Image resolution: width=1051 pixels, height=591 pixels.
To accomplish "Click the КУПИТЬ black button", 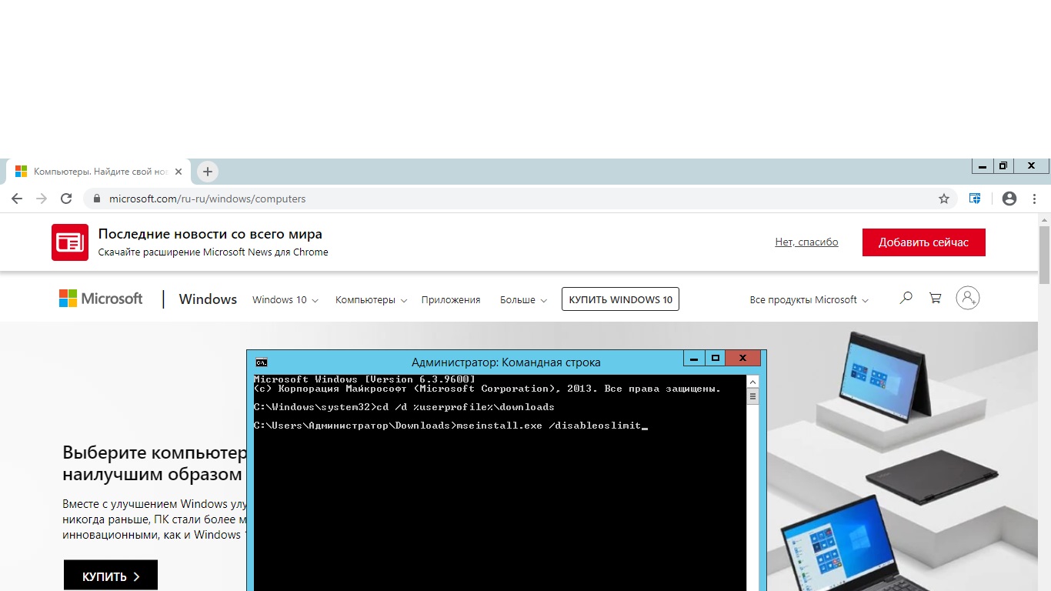I will pos(111,576).
